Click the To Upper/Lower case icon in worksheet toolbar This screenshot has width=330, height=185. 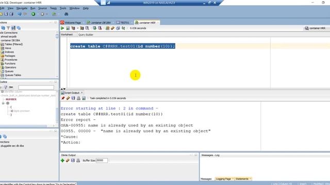pyautogui.click(x=123, y=28)
